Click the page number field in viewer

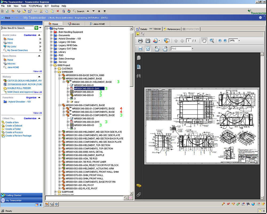coord(188,41)
